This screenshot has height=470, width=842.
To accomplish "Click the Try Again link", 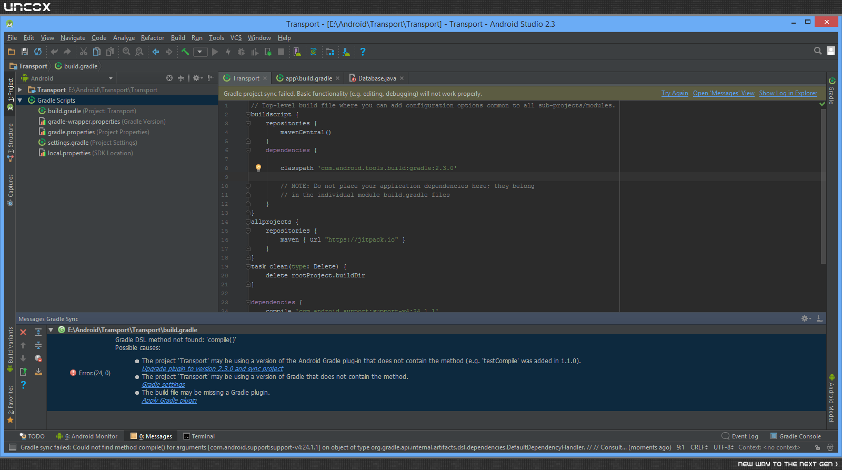I will pyautogui.click(x=675, y=93).
